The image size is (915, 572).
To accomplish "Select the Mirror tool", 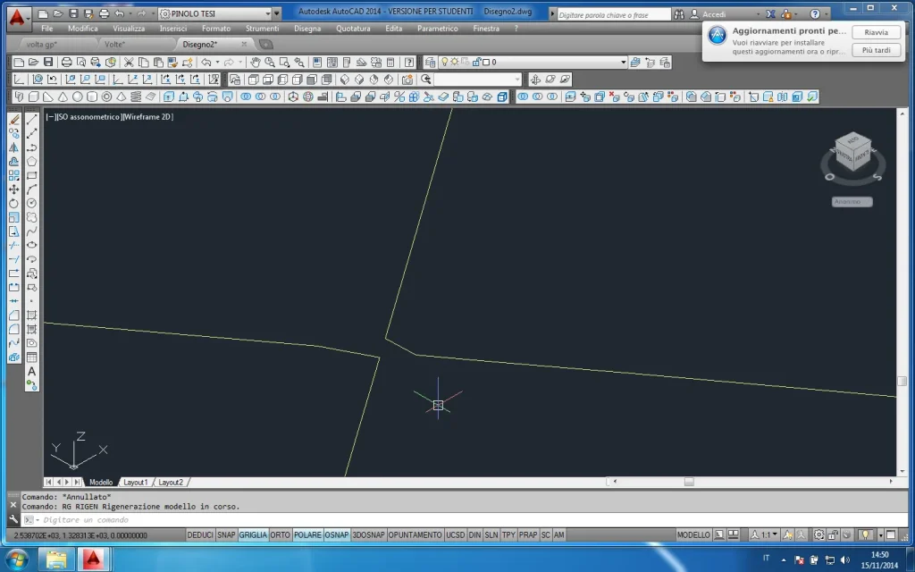I will 14,147.
